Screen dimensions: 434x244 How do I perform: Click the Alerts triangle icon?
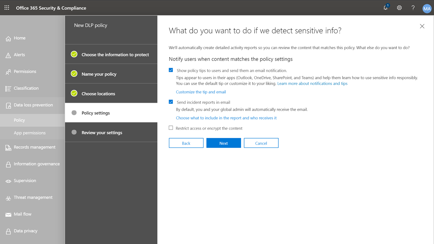[x=8, y=55]
